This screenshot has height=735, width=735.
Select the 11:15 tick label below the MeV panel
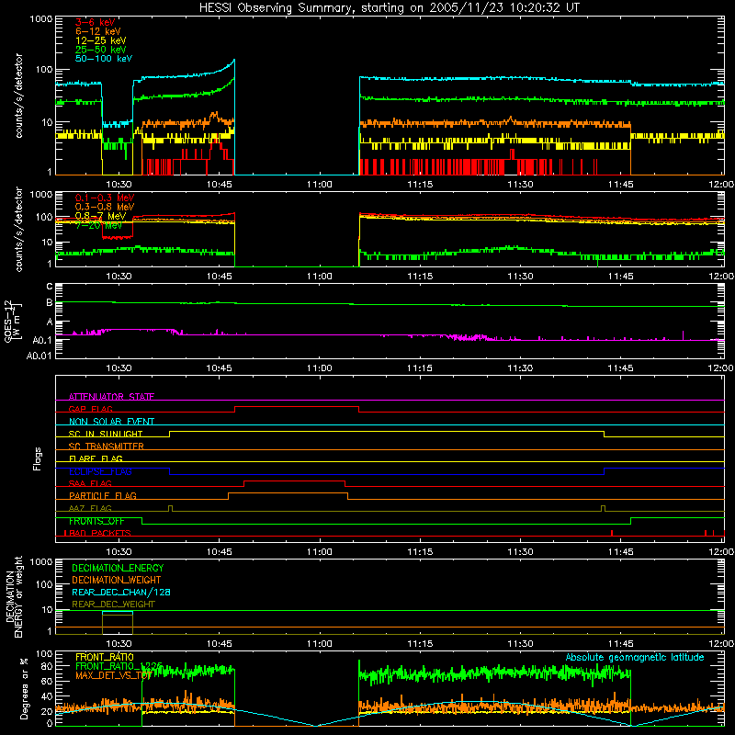coord(420,277)
